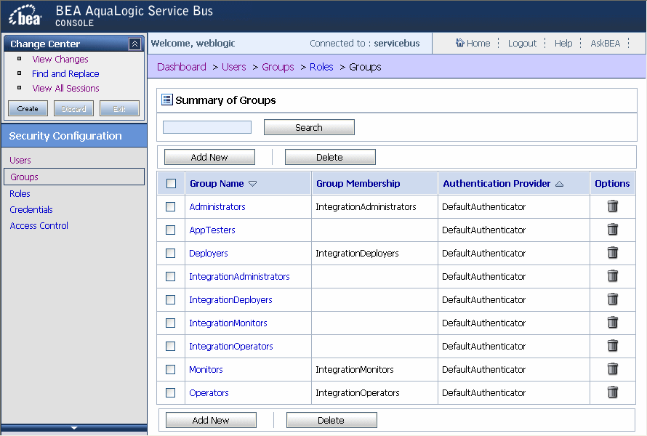This screenshot has height=436, width=647.
Task: Click the top Add New button
Action: [x=209, y=157]
